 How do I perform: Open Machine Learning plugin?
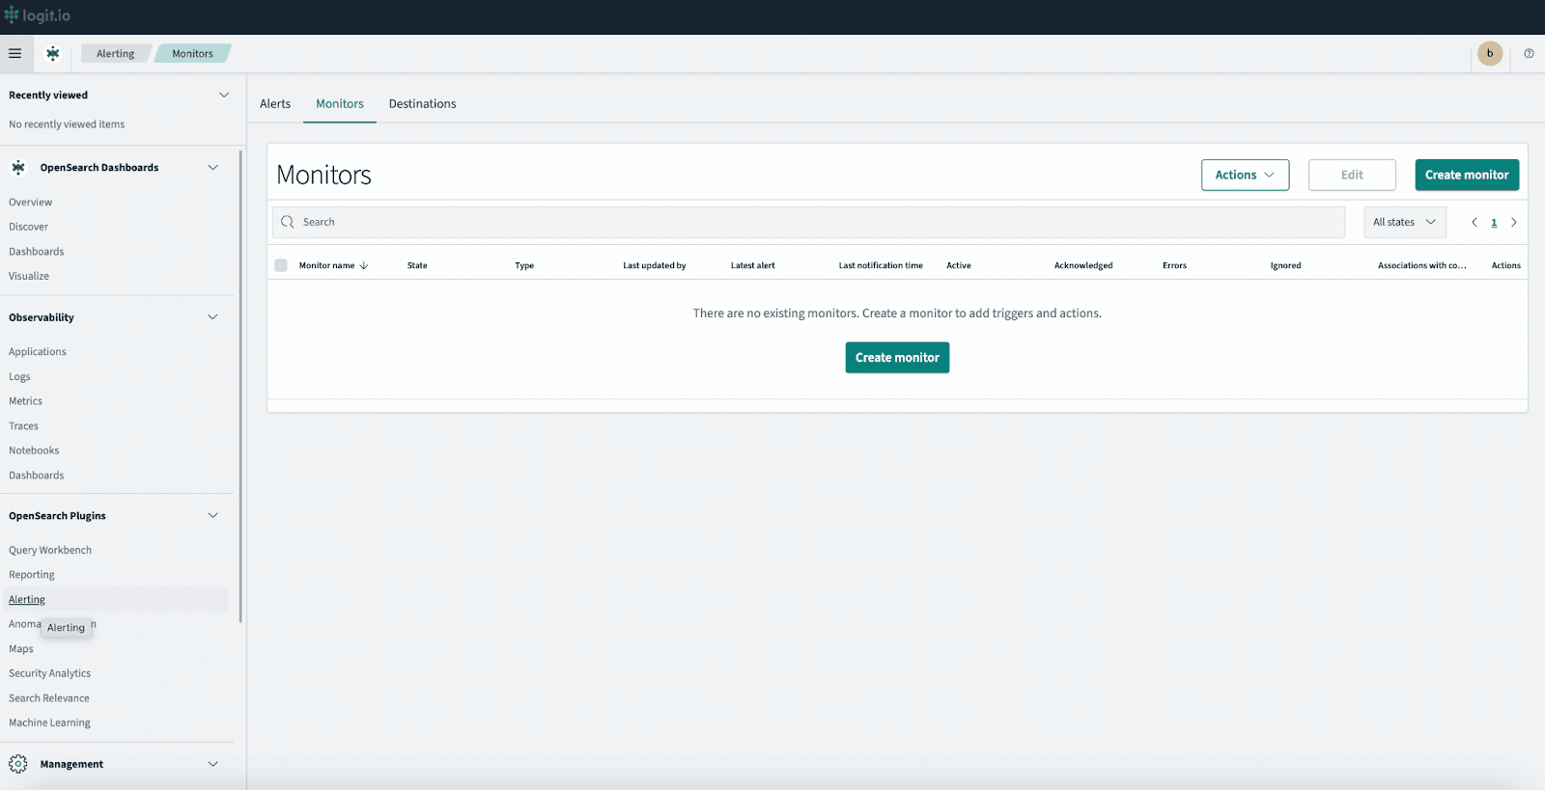pyautogui.click(x=50, y=723)
